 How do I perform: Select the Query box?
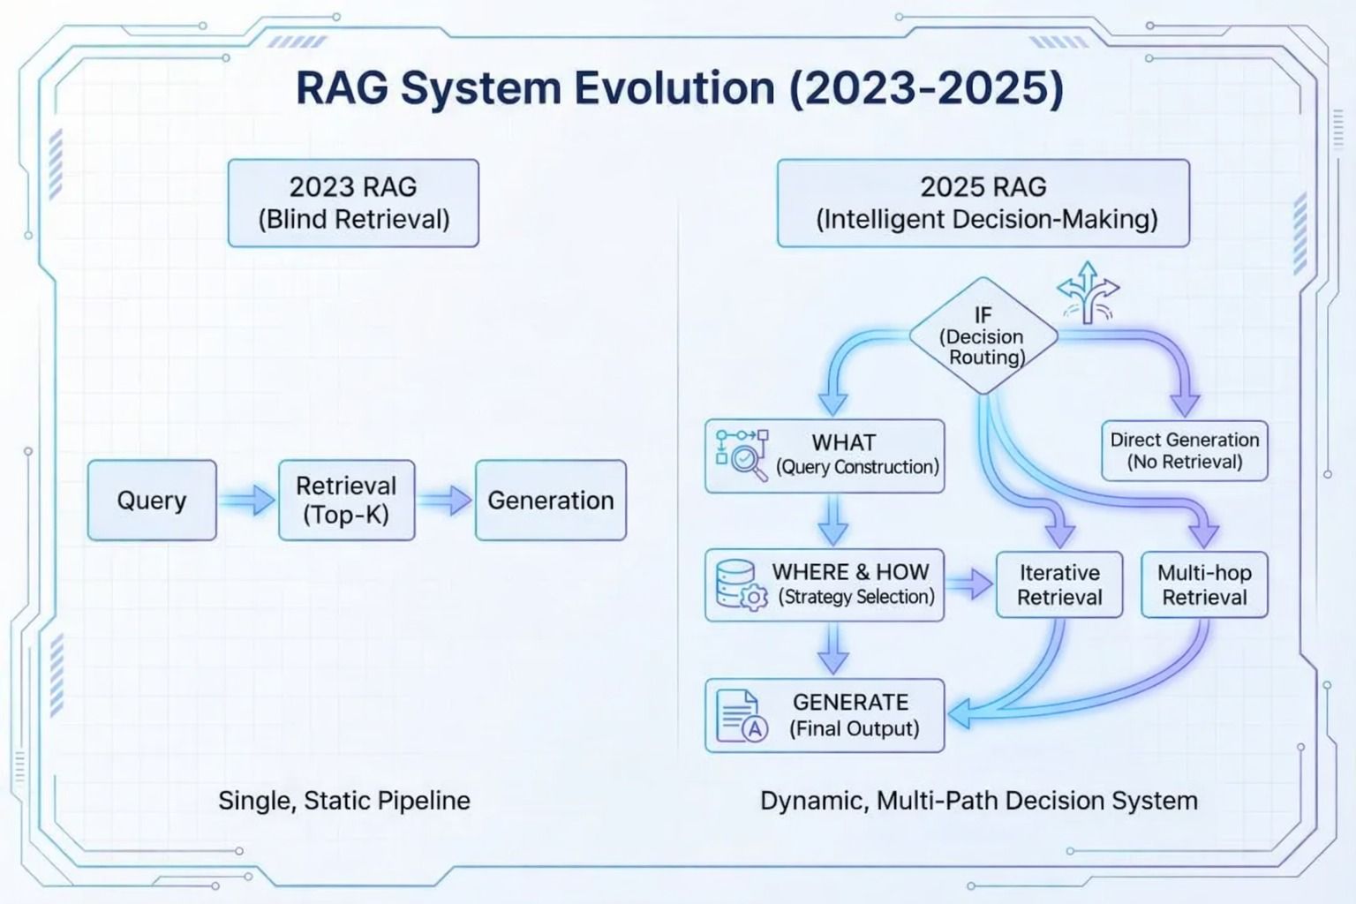point(152,501)
